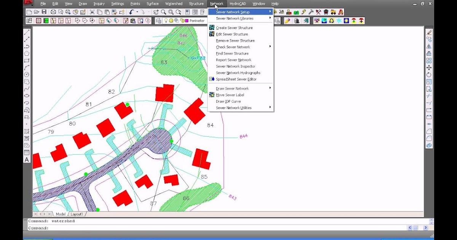Click the lightning bolt toolbar icon

pyautogui.click(x=304, y=12)
